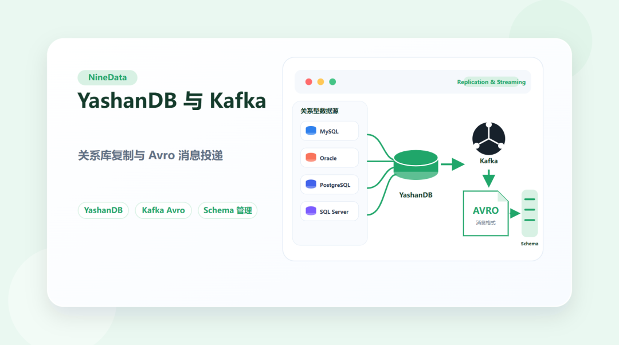
Task: Click the YashanDB 与 Kafka title
Action: pos(172,101)
